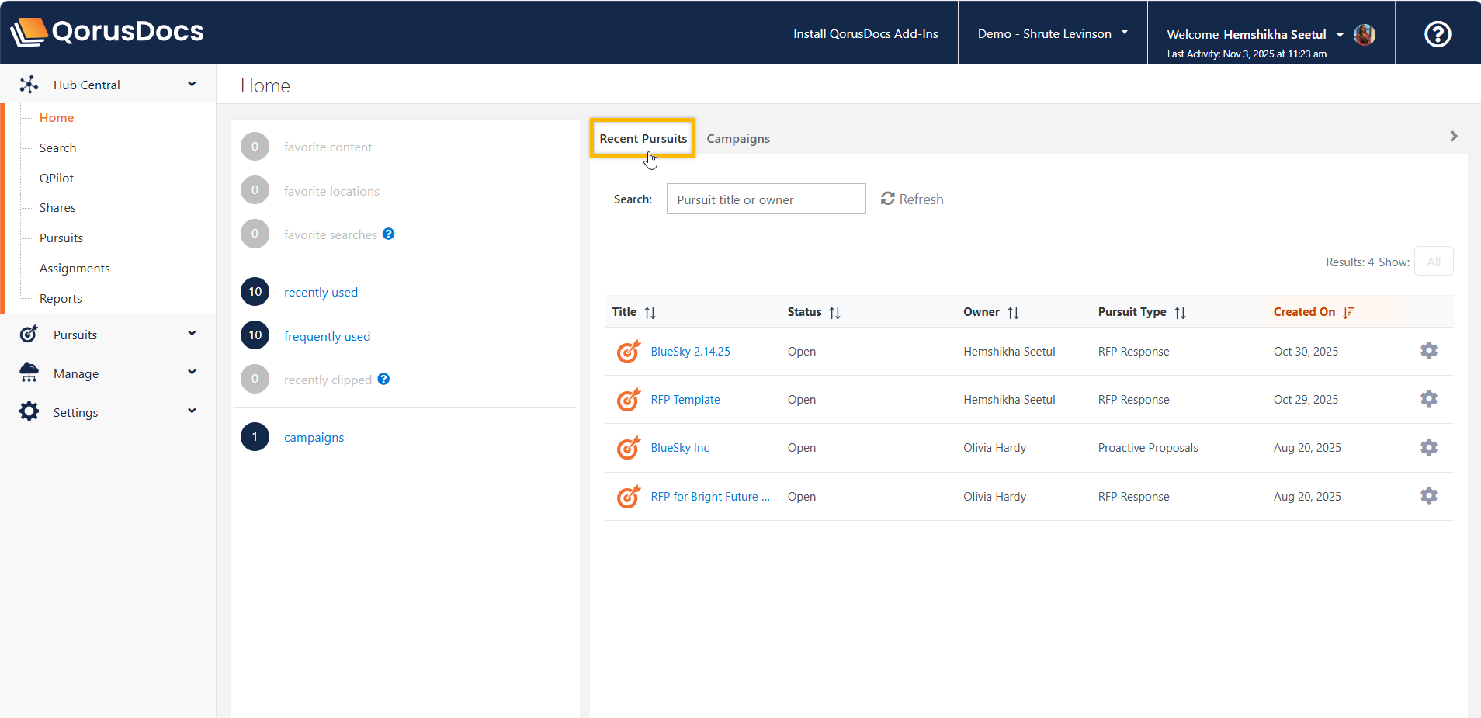The height and width of the screenshot is (718, 1481).
Task: Open the gear settings for BlueSky 2.14.25
Action: 1428,351
